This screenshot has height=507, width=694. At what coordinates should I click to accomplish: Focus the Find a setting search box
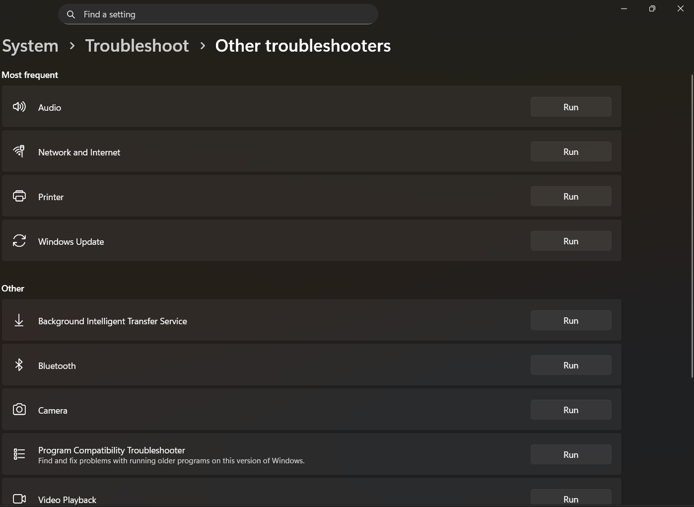[x=218, y=14]
